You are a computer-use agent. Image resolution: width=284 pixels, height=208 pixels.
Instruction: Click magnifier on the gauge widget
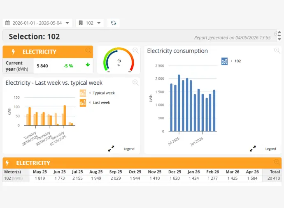coord(135,51)
